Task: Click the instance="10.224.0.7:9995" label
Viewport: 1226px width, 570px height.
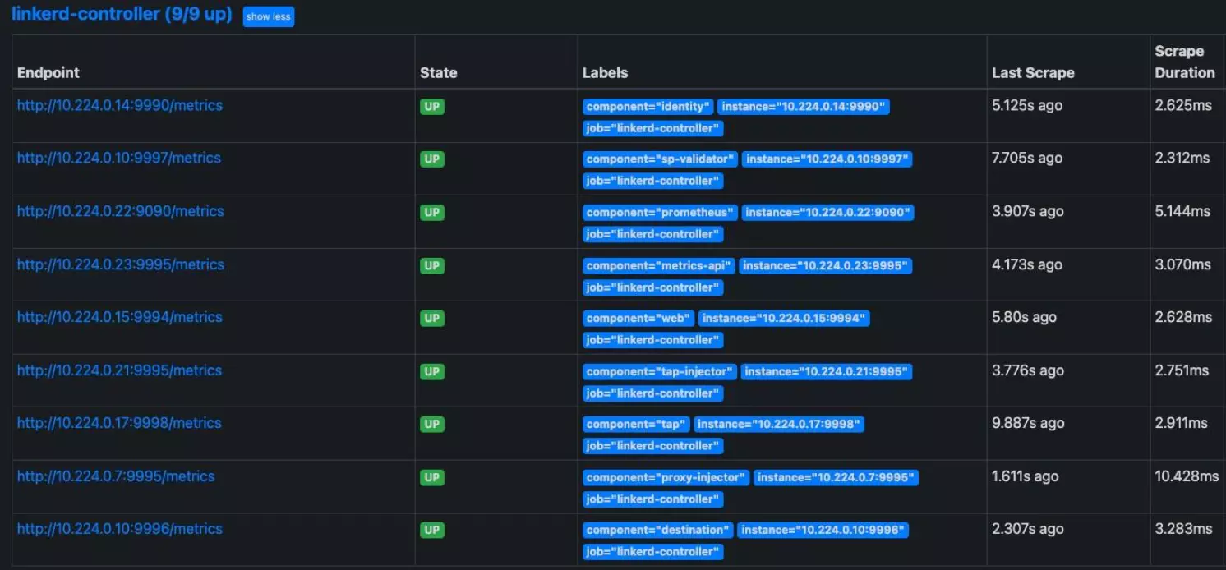Action: (836, 478)
